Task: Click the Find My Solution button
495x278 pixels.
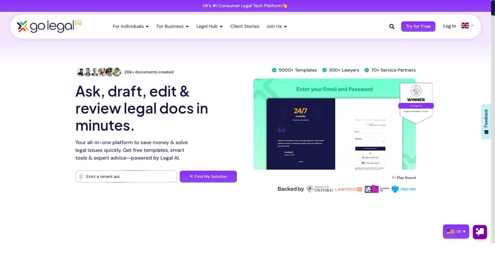Action: tap(208, 176)
